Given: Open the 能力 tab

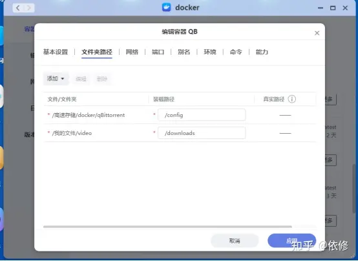Looking at the screenshot, I should point(262,52).
